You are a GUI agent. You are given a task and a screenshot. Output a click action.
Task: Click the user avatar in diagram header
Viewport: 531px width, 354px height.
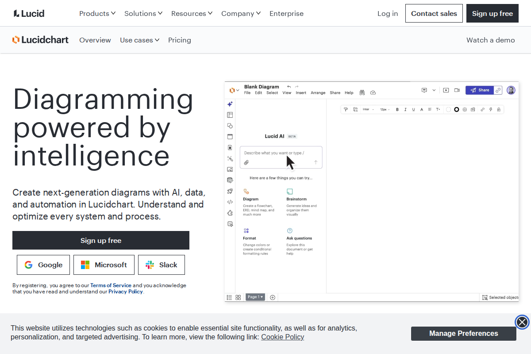point(511,90)
